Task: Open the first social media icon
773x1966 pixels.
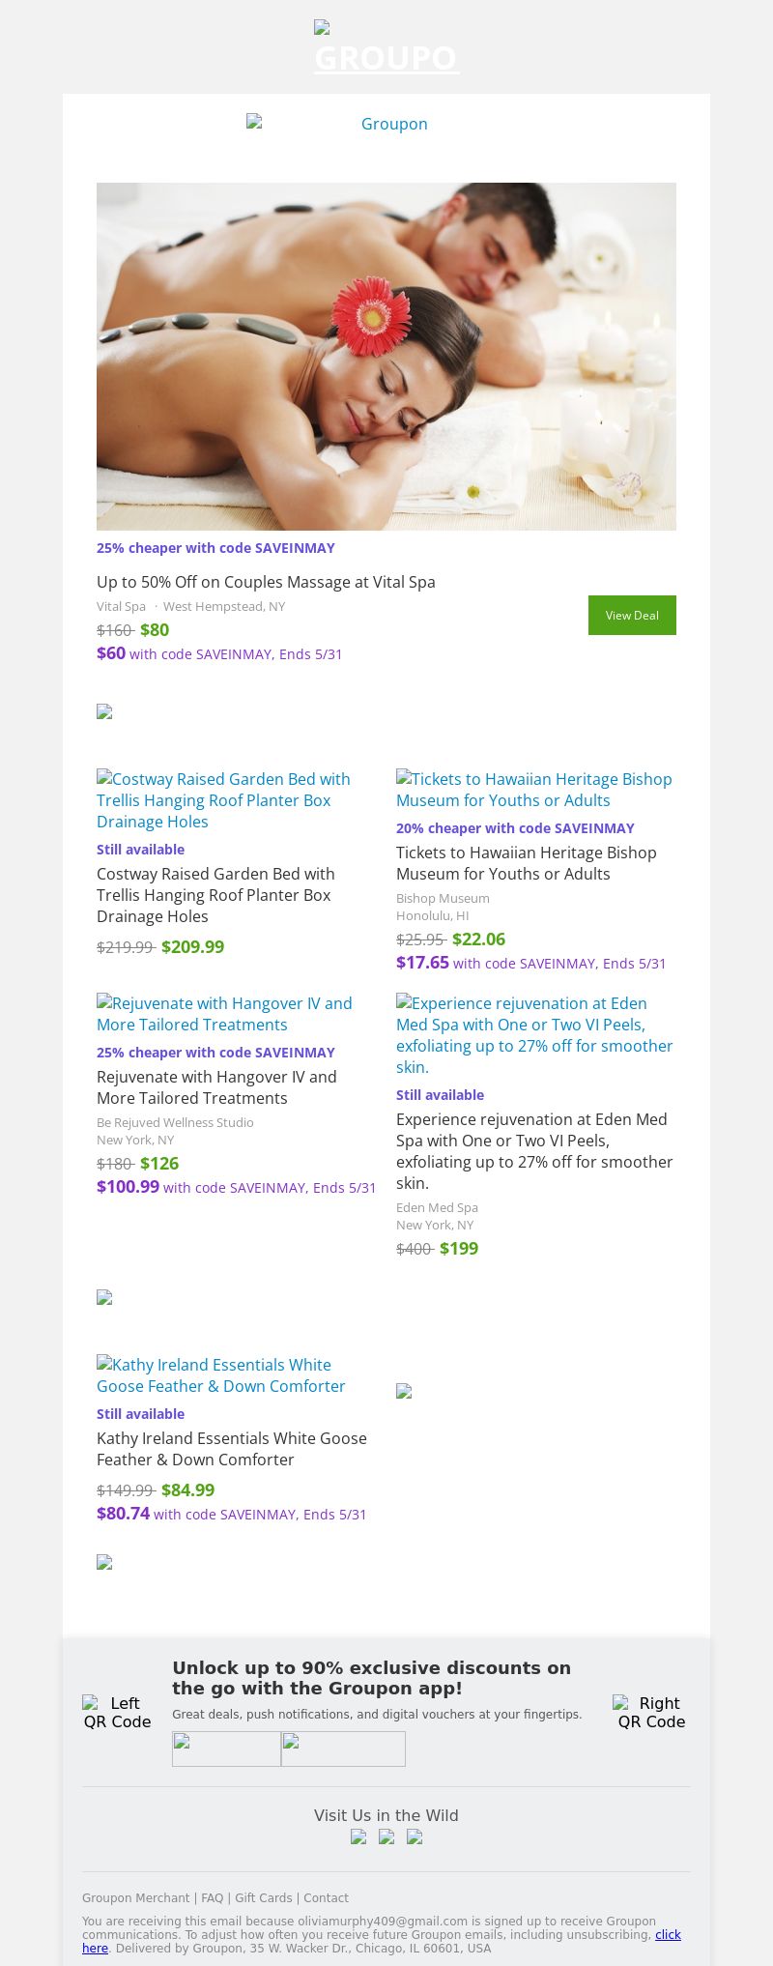Action: coord(358,1837)
